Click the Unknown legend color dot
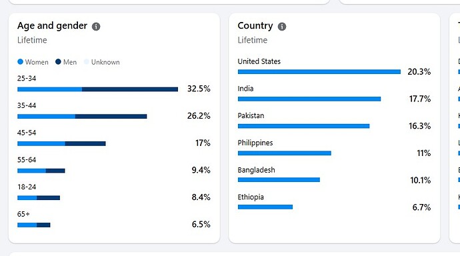Screen dimensions: 460x256 click(86, 62)
